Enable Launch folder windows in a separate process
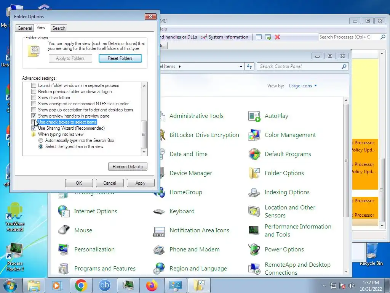390x293 pixels. (34, 85)
